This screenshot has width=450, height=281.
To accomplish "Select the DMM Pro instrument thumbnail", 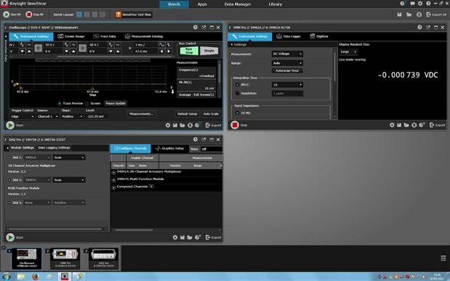I will point(65,258).
